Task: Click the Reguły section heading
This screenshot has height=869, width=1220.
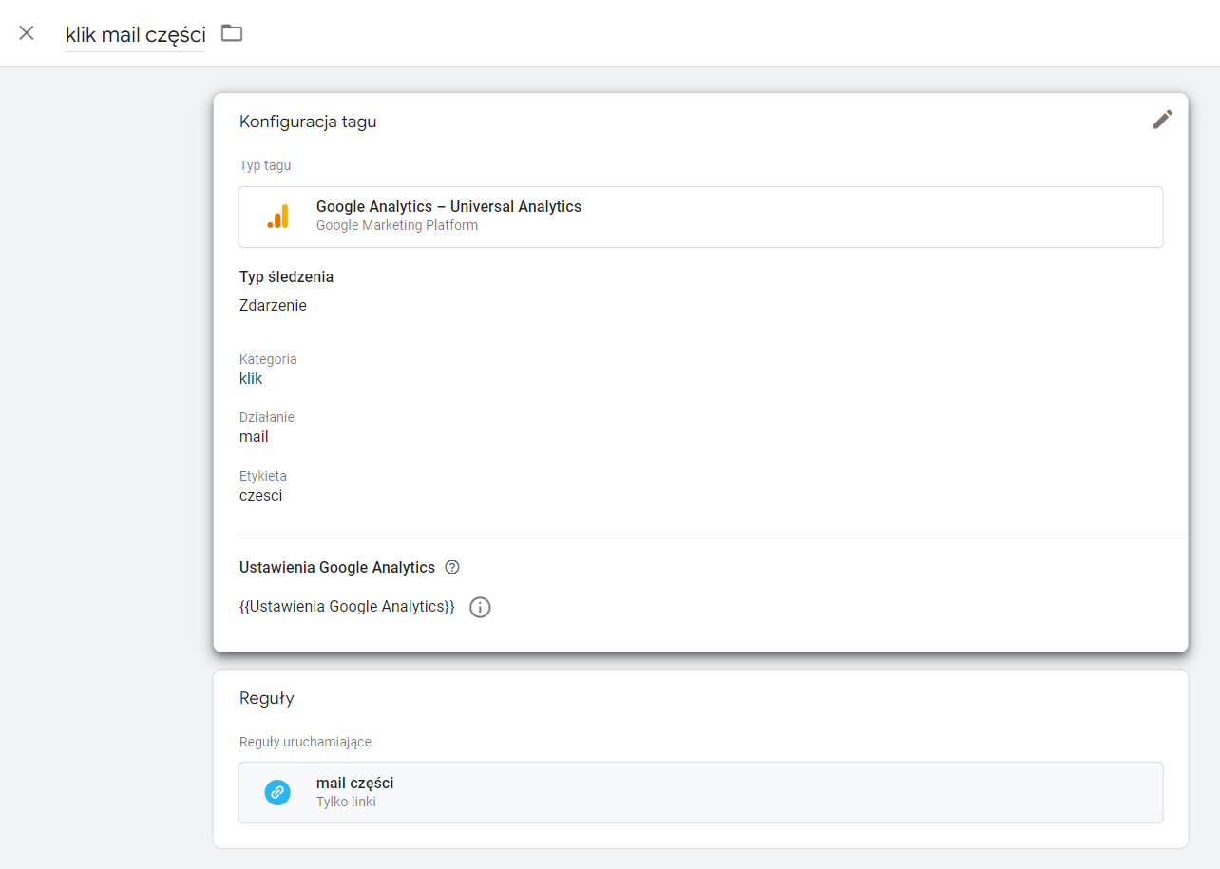Action: point(267,699)
